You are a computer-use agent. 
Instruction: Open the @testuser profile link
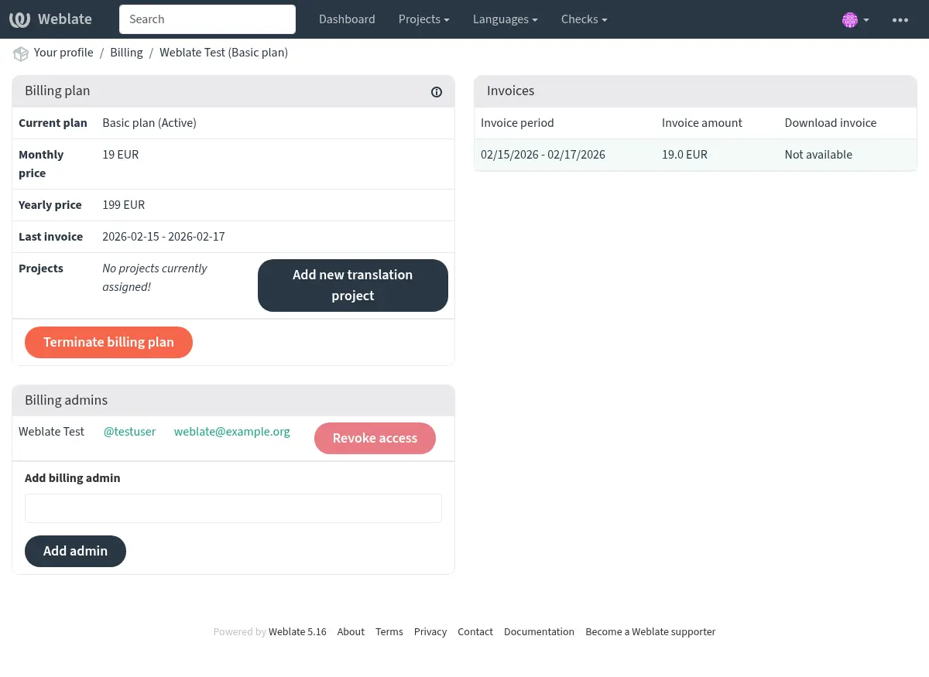tap(129, 432)
